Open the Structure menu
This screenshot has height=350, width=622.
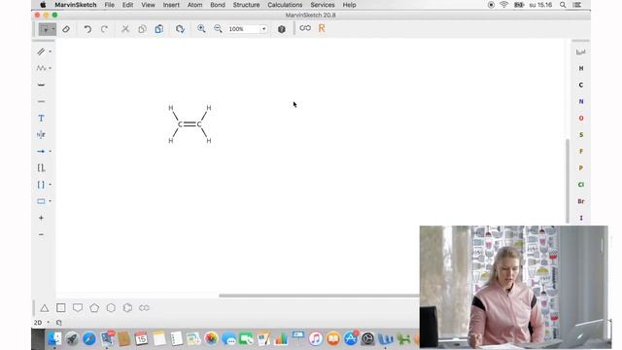[246, 5]
